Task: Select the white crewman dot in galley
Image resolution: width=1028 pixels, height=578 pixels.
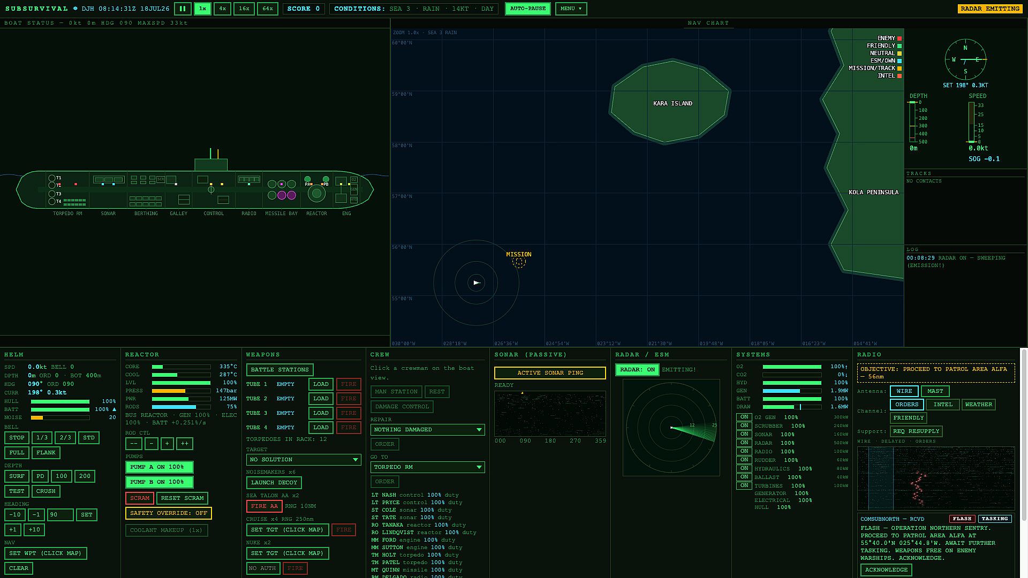Action: (176, 184)
